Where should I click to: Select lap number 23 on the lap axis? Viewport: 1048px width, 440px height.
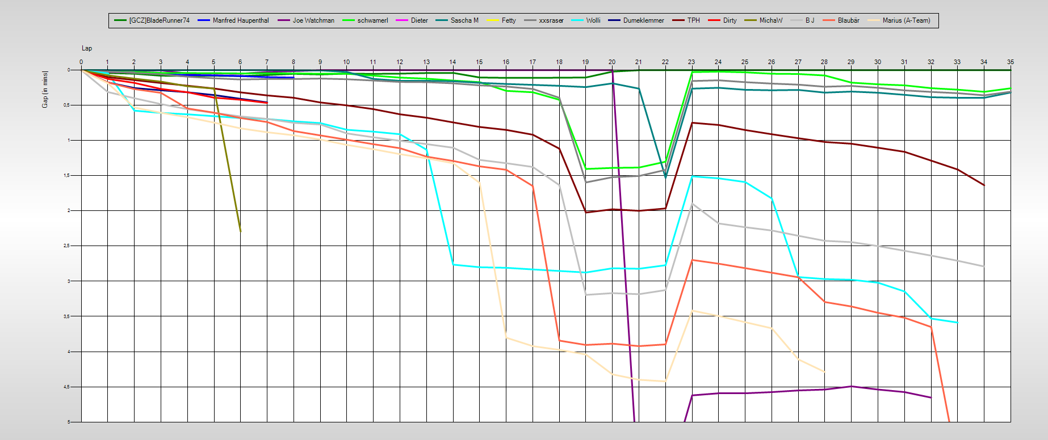pyautogui.click(x=691, y=62)
